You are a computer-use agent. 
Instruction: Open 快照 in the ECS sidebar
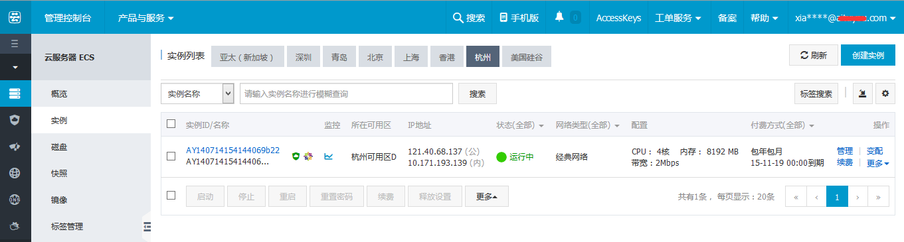click(91, 173)
